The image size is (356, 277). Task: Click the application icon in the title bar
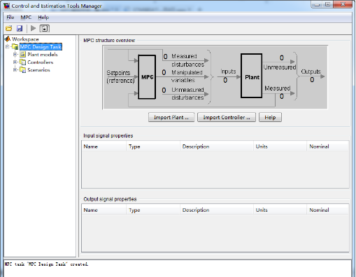(6, 6)
